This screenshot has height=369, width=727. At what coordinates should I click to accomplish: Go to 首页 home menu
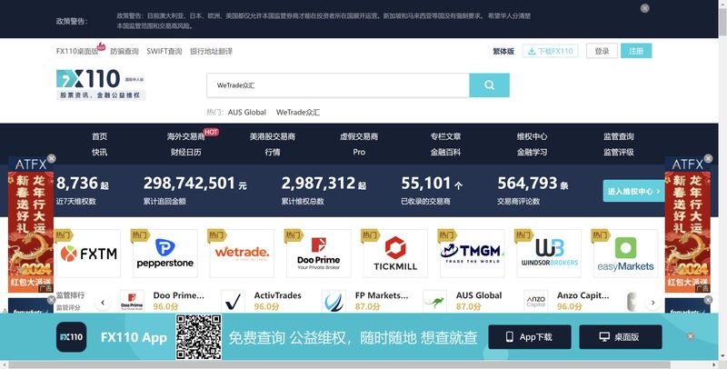(x=99, y=136)
